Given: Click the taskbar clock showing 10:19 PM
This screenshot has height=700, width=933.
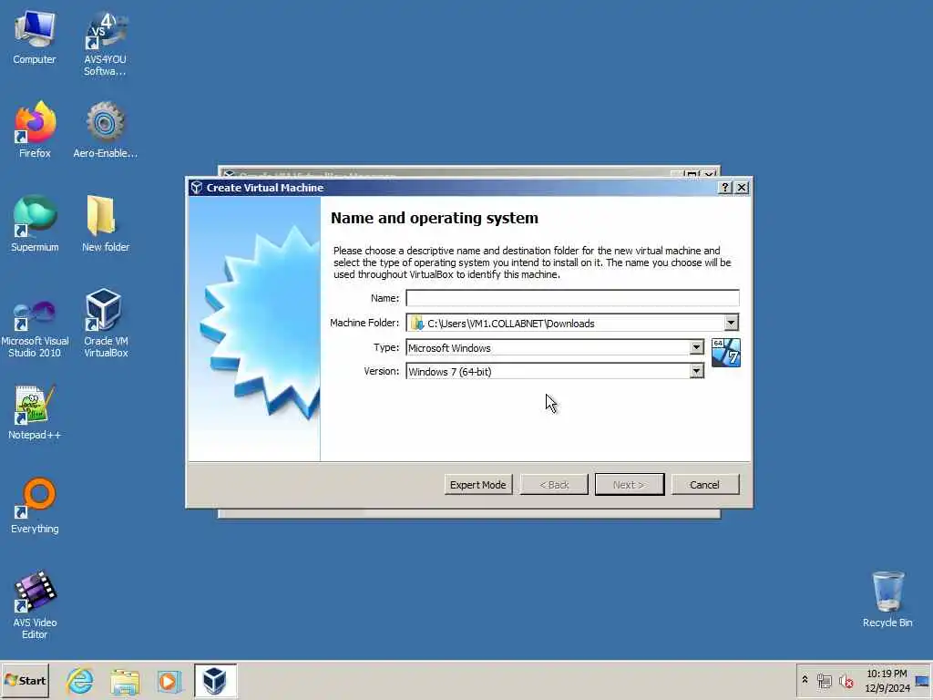Looking at the screenshot, I should click(x=887, y=681).
